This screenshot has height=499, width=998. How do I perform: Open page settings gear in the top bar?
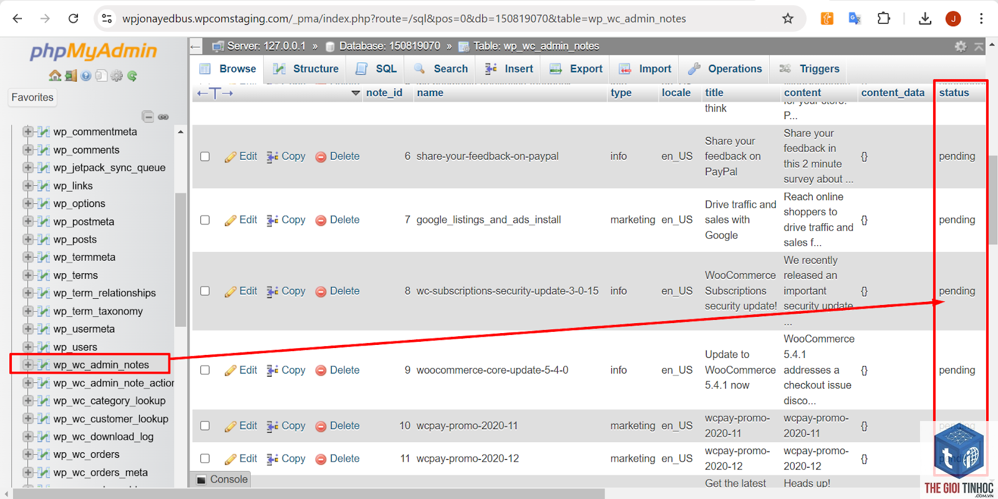pos(961,46)
